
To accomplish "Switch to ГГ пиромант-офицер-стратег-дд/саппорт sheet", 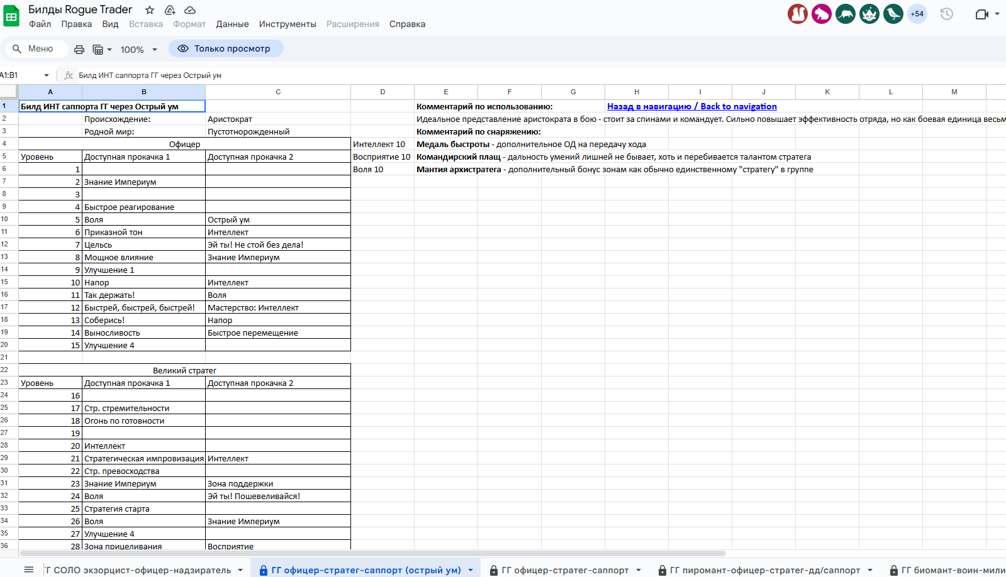I will pyautogui.click(x=765, y=570).
